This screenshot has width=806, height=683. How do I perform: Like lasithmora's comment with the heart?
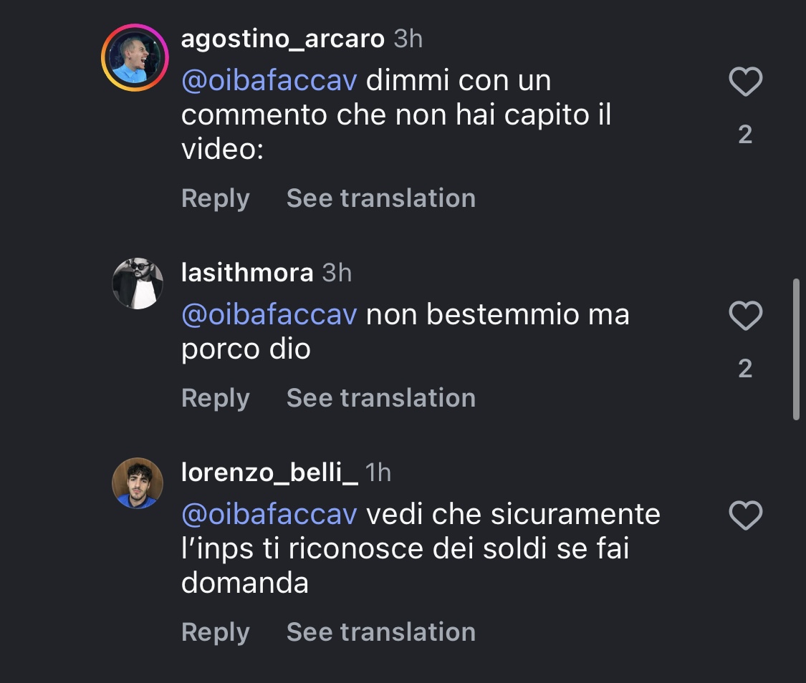coord(745,316)
